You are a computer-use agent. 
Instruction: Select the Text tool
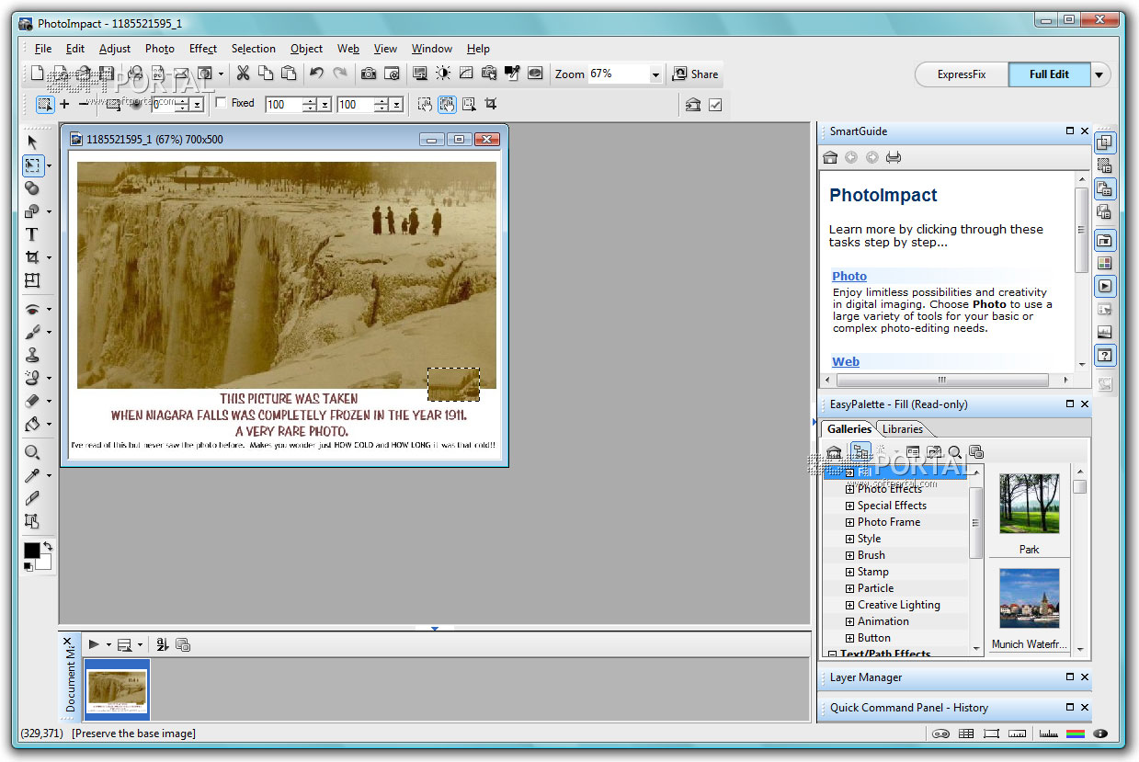[32, 234]
